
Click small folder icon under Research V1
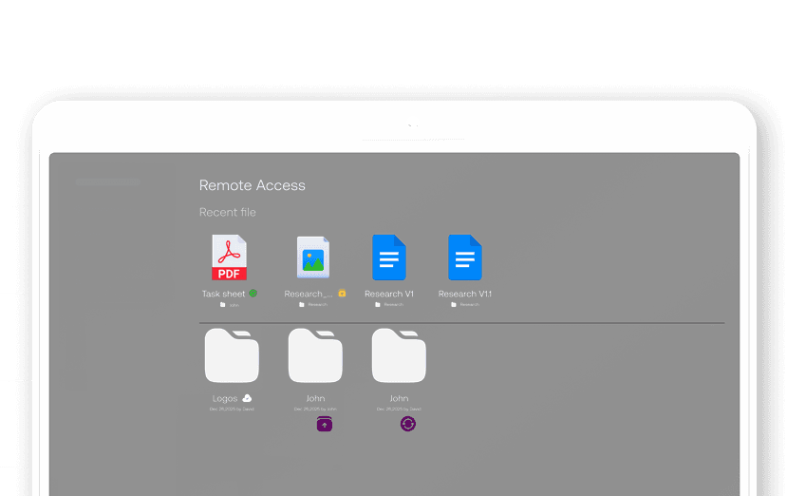[x=378, y=304]
